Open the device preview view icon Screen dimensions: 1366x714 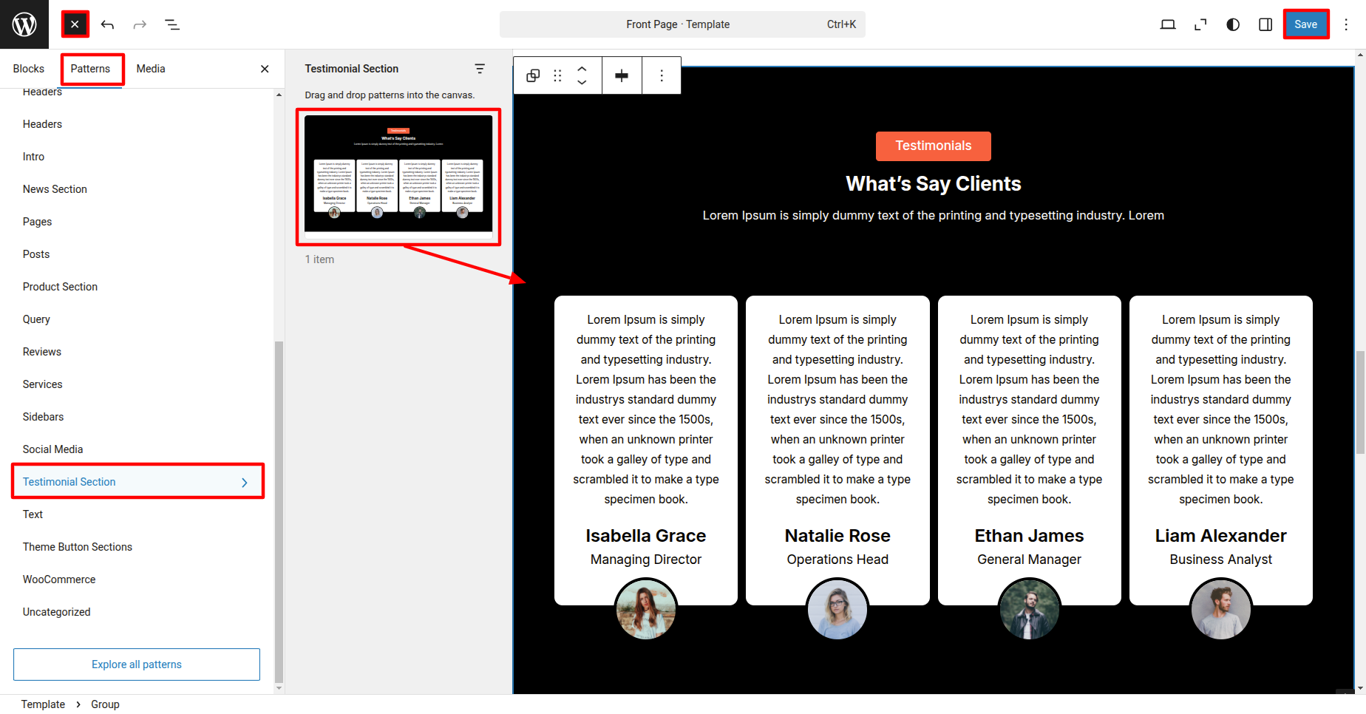tap(1168, 24)
